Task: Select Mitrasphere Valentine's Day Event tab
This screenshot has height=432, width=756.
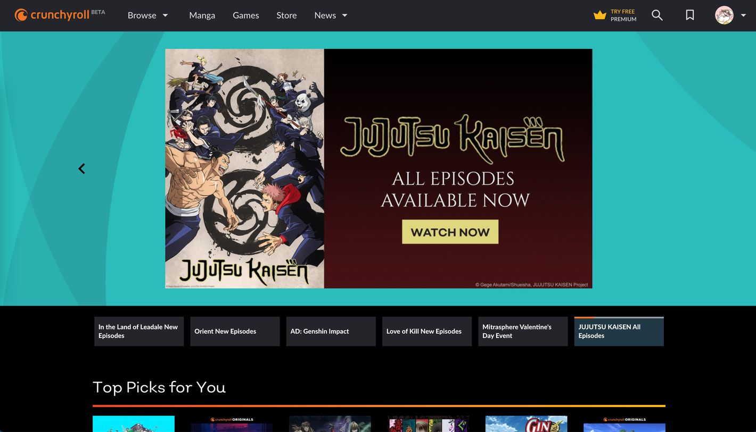Action: pos(523,331)
